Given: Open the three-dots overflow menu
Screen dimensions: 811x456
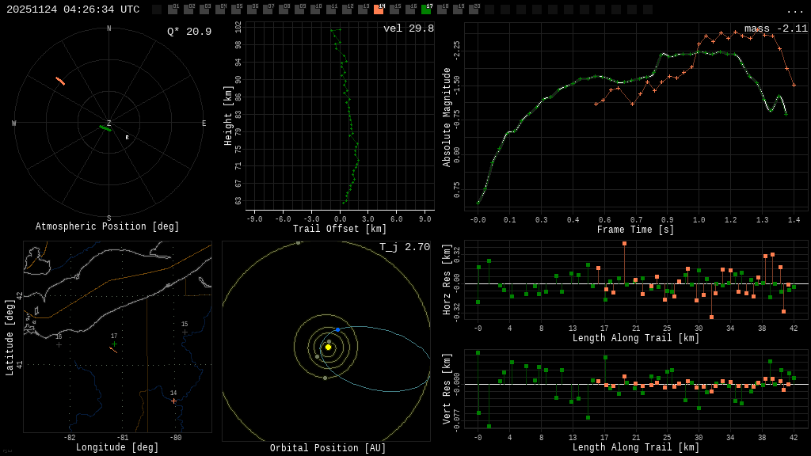Looking at the screenshot, I should point(794,11).
